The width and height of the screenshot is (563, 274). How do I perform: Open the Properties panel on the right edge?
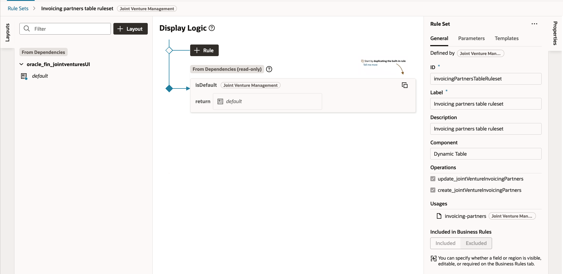coord(555,33)
